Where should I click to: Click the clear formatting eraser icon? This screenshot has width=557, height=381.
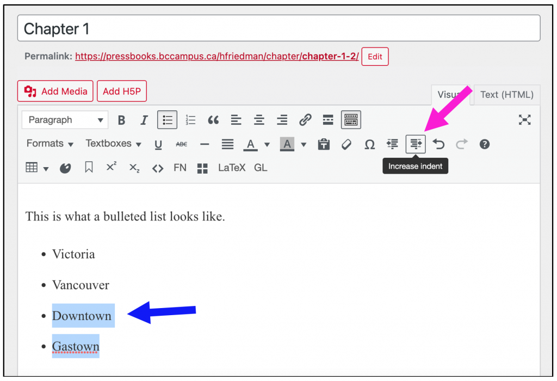coord(346,144)
